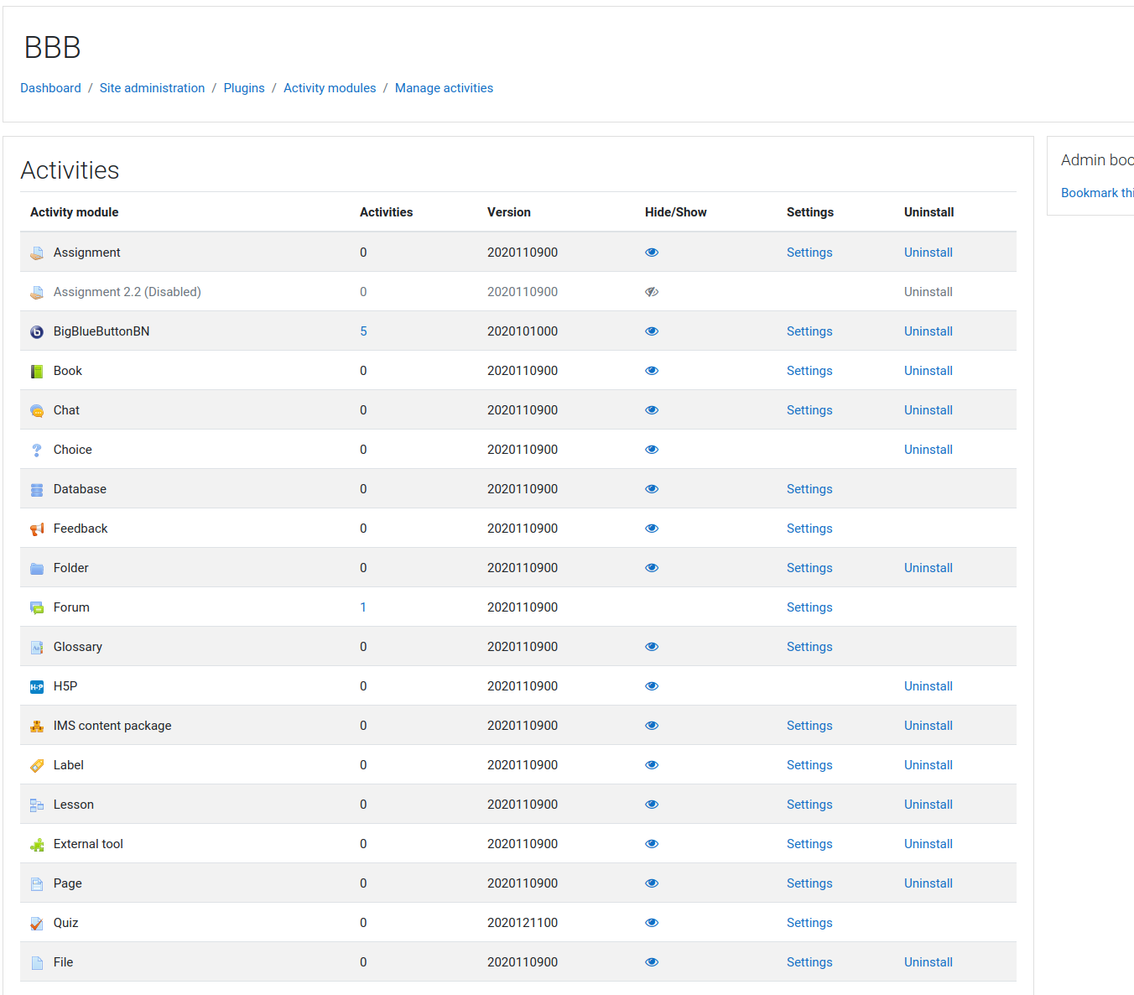Image resolution: width=1134 pixels, height=995 pixels.
Task: Uninstall the Chat module
Action: (x=929, y=410)
